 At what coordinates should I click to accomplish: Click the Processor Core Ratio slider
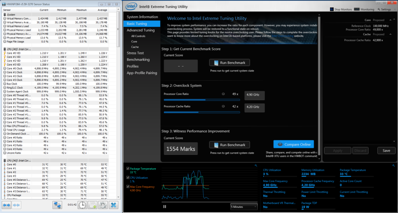(202, 100)
